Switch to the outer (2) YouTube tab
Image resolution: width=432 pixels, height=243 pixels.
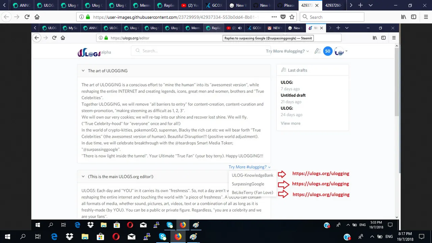pyautogui.click(x=190, y=5)
